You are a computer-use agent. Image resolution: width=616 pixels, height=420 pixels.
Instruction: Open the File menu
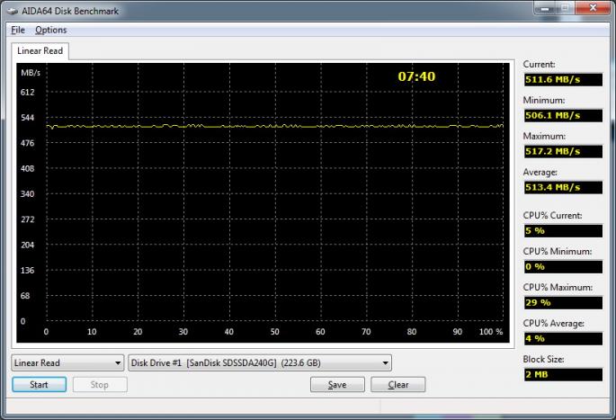18,30
